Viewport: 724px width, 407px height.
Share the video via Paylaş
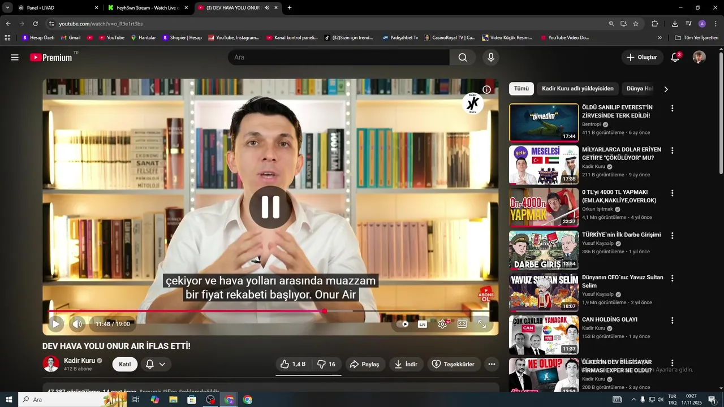[x=365, y=364]
